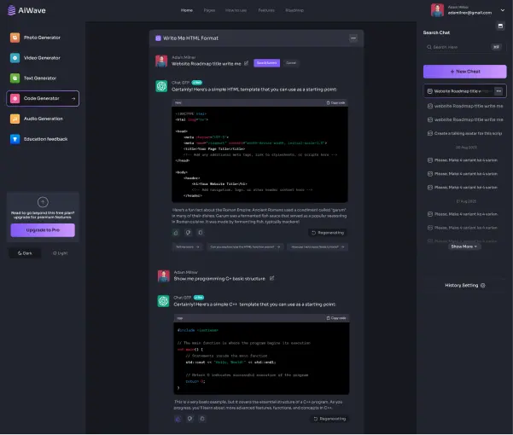Click the Education feedback icon
513x435 pixels.
point(15,139)
